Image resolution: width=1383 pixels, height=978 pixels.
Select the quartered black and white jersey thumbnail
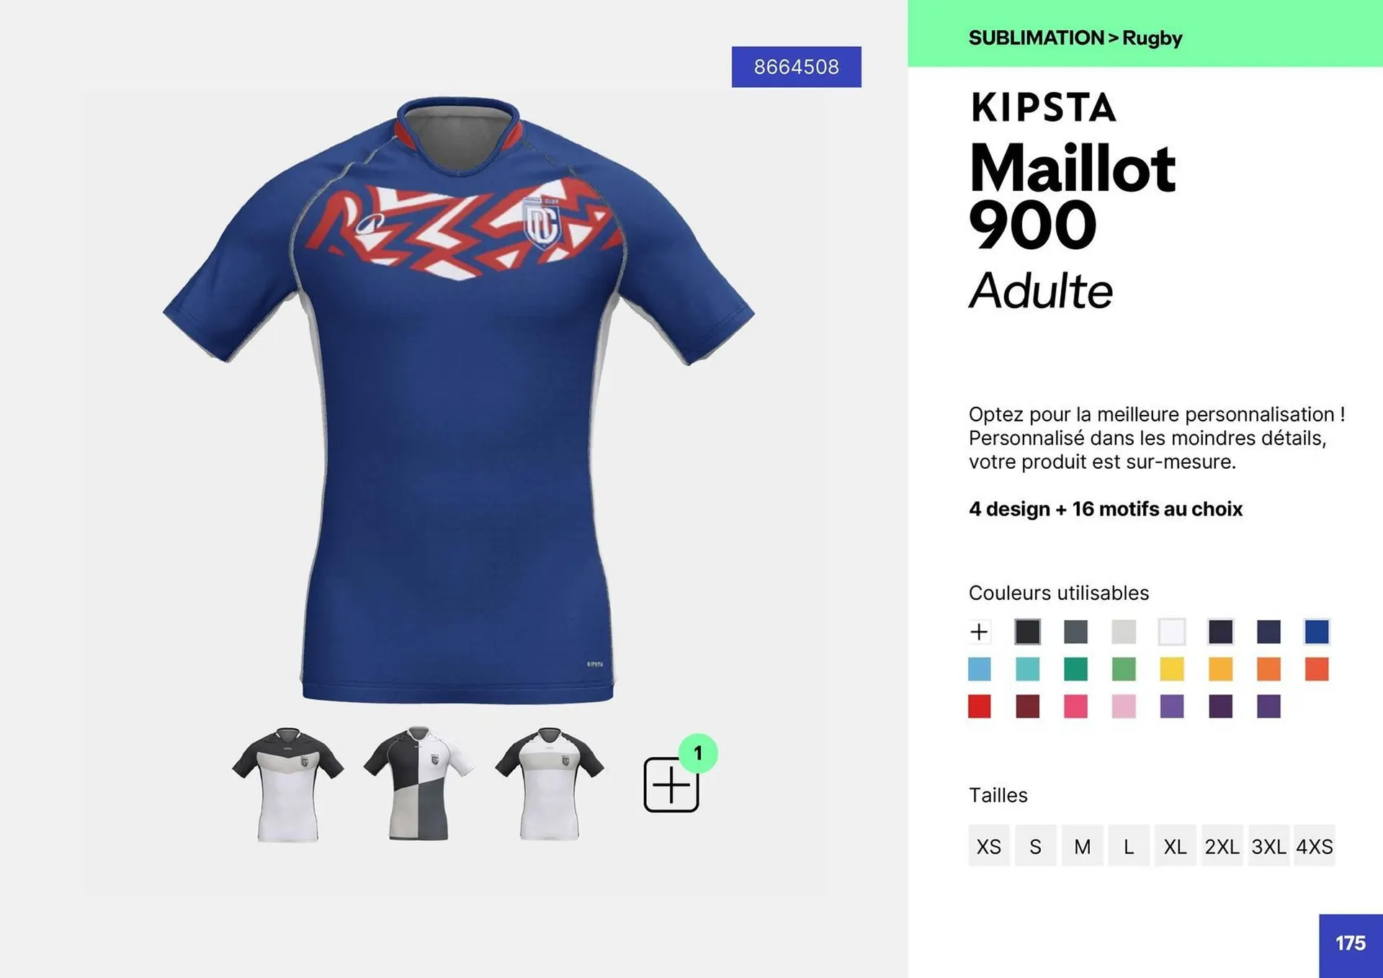pos(419,784)
